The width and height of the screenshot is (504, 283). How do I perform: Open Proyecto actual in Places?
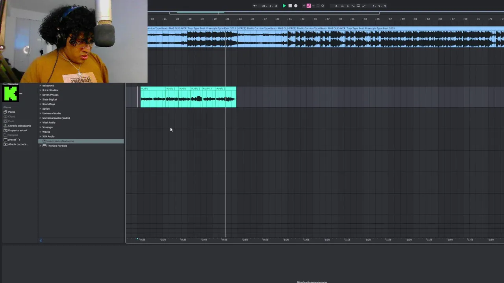pos(17,130)
